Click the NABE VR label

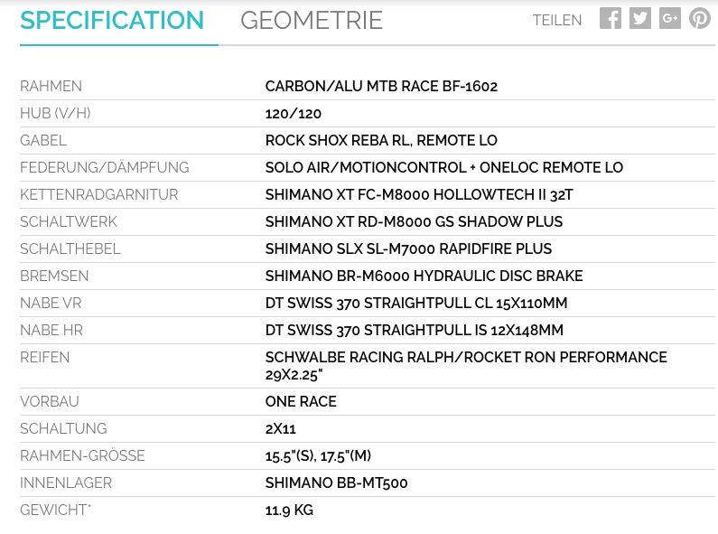51,304
